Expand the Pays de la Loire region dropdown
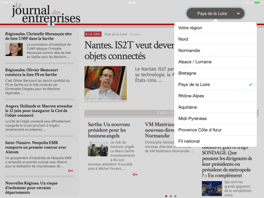 pos(215,13)
